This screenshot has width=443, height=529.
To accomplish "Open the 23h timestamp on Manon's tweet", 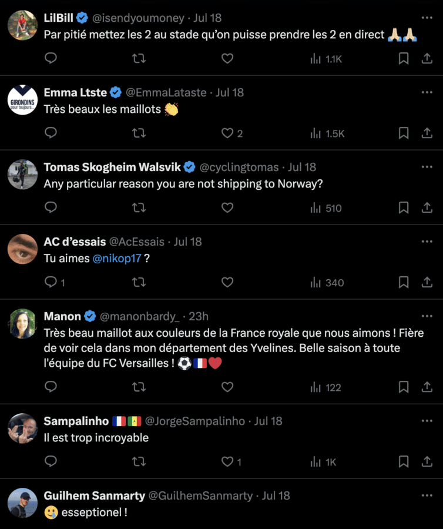I will point(198,316).
